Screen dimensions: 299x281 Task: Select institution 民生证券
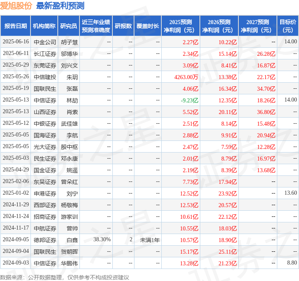(x=45, y=159)
